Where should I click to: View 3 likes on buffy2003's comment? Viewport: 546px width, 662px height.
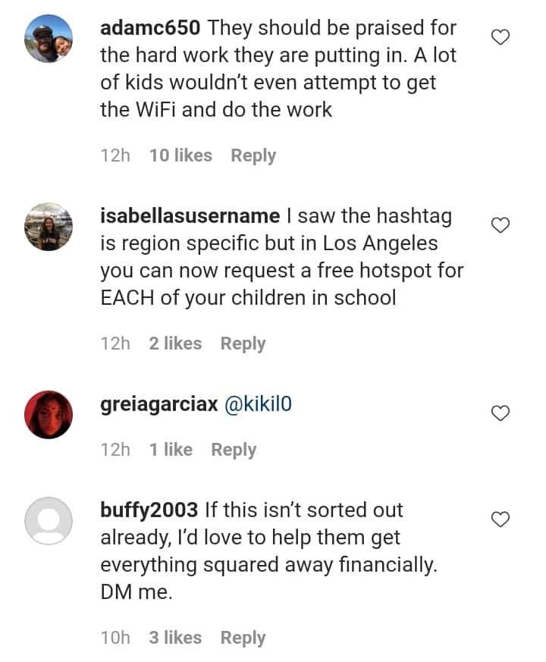(x=175, y=638)
